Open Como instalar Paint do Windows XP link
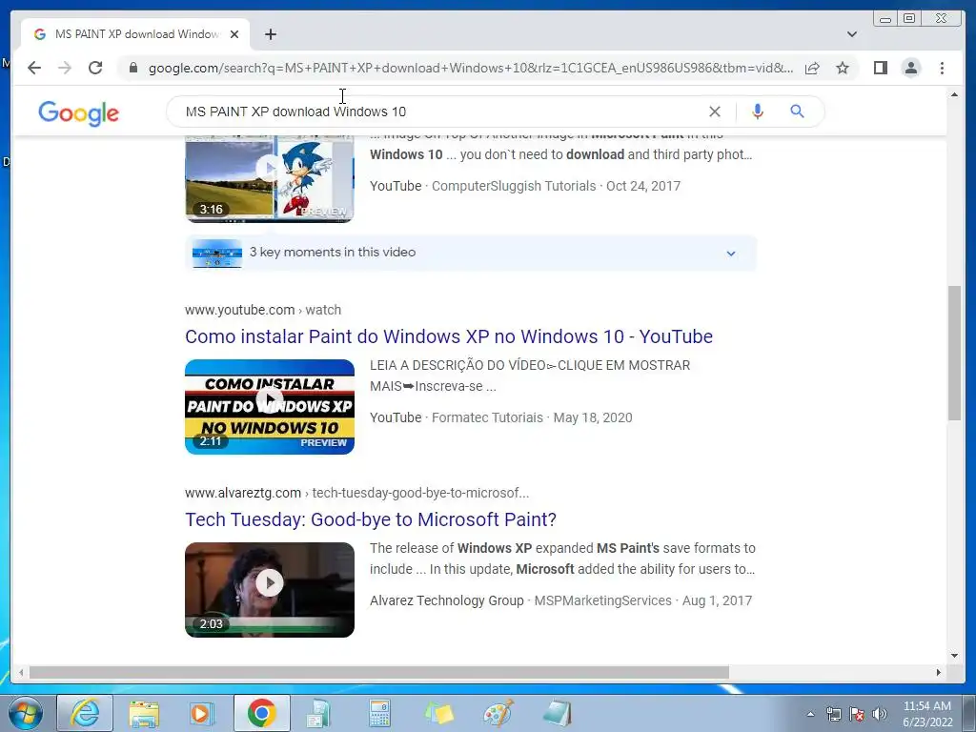Image resolution: width=976 pixels, height=732 pixels. coord(449,336)
